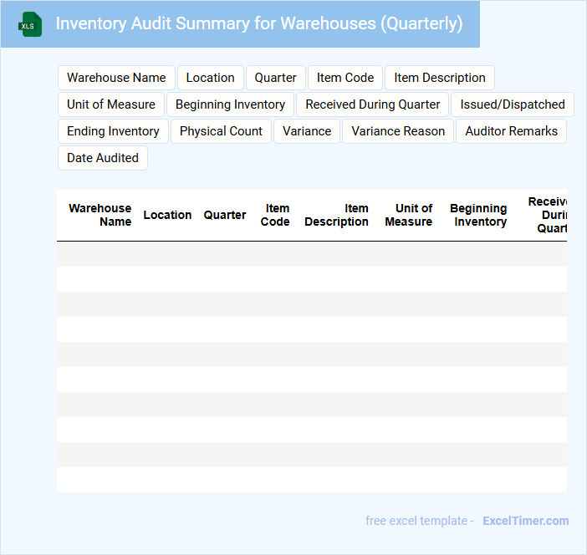Click the green XLS file icon

(31, 24)
